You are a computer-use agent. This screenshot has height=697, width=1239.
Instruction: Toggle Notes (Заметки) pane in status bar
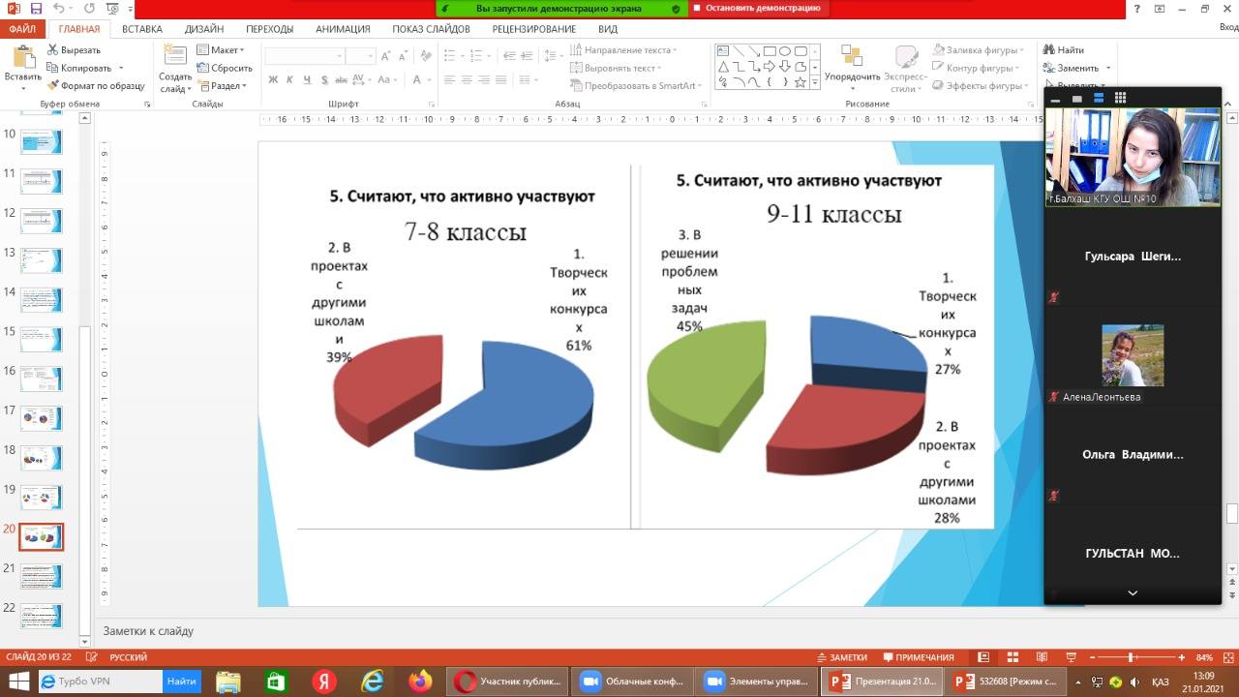tap(841, 657)
